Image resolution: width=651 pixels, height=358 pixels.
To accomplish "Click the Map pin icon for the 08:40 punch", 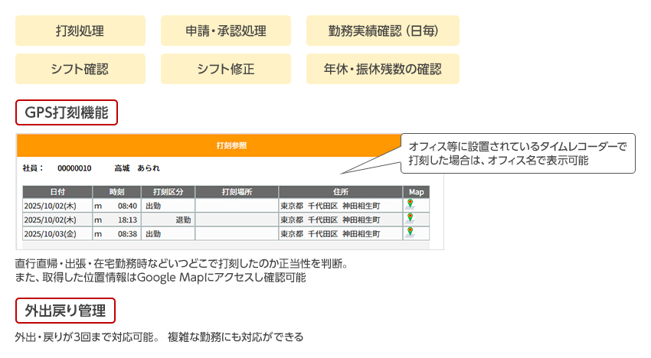I will tap(411, 204).
